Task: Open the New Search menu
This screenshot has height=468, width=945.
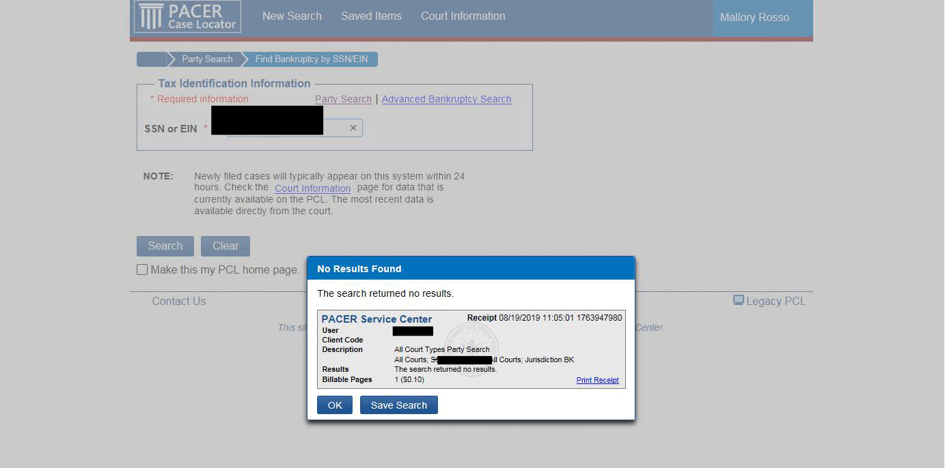Action: [292, 16]
